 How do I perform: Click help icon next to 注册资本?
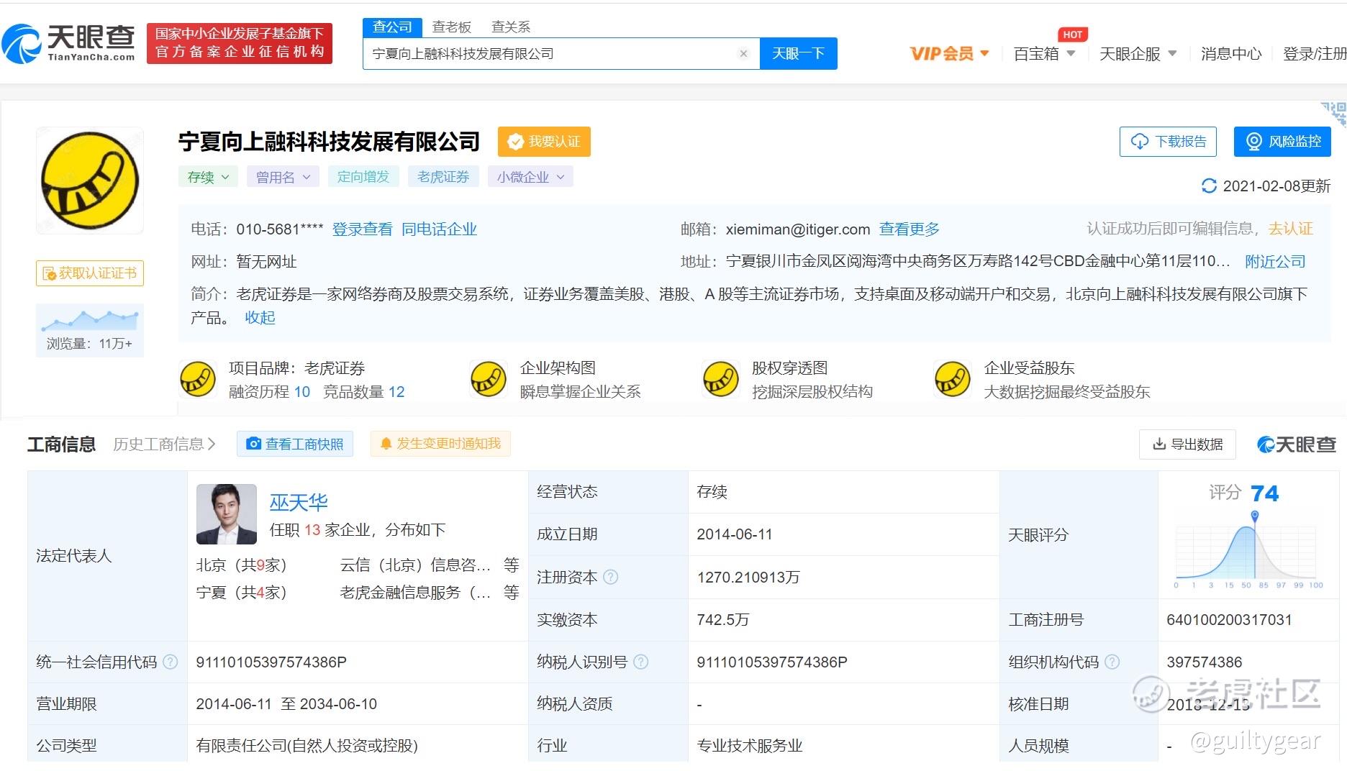610,577
